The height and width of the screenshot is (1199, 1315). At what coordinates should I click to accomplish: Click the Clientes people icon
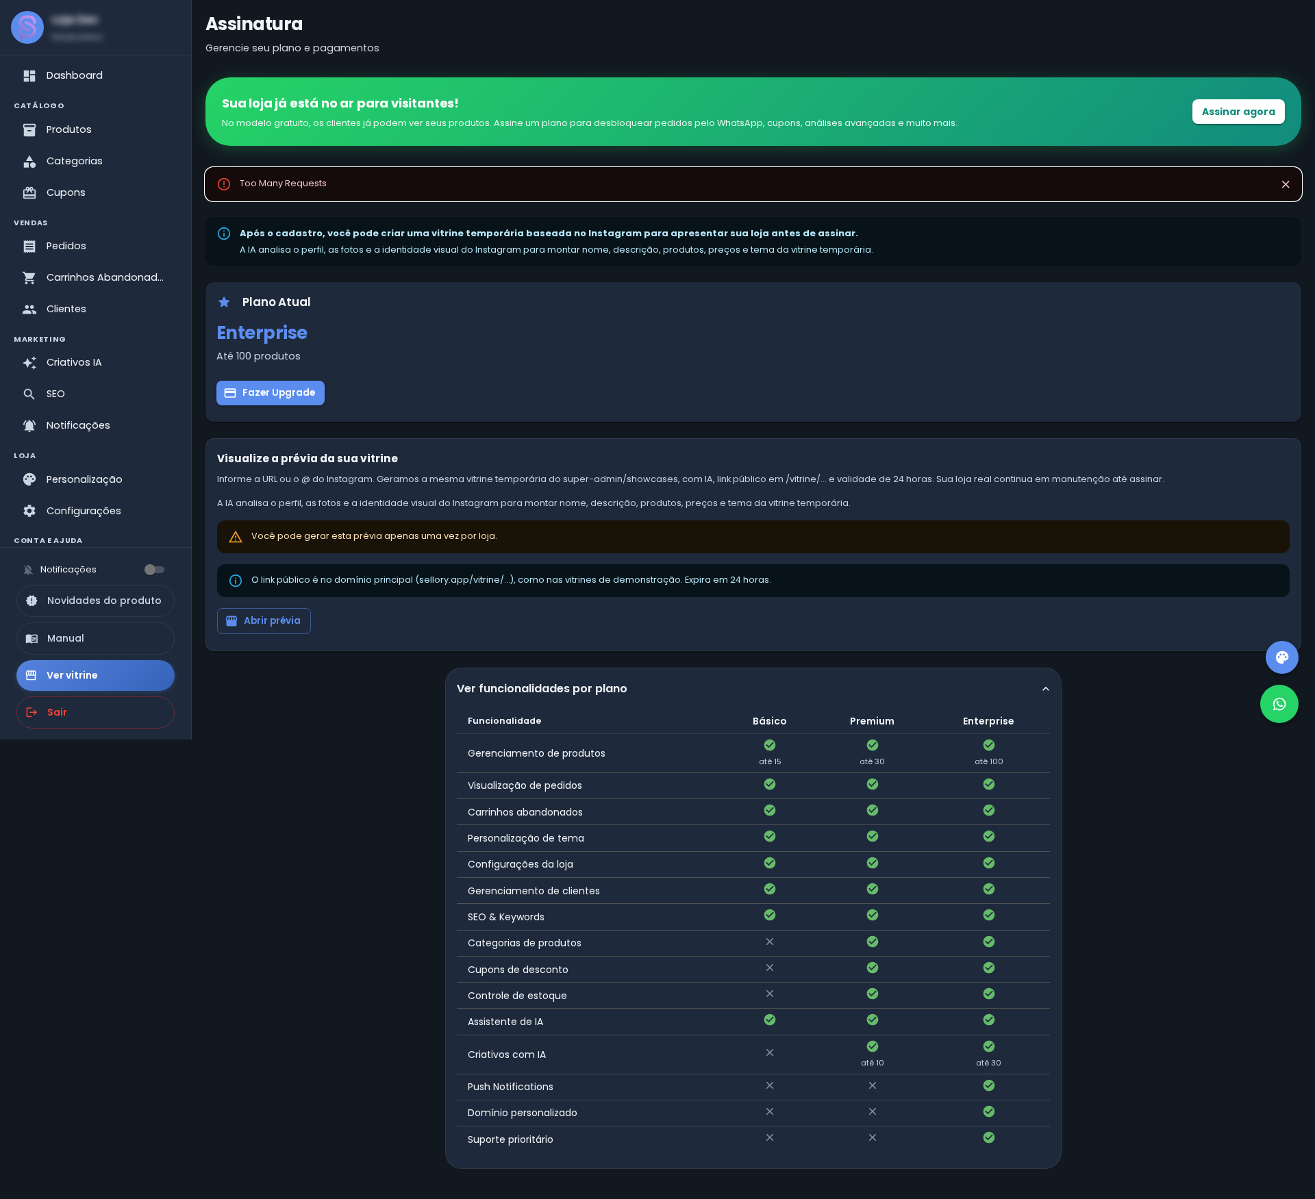tap(29, 310)
